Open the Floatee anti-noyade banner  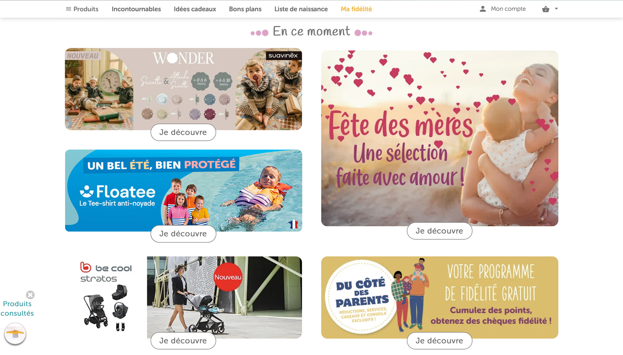183,190
